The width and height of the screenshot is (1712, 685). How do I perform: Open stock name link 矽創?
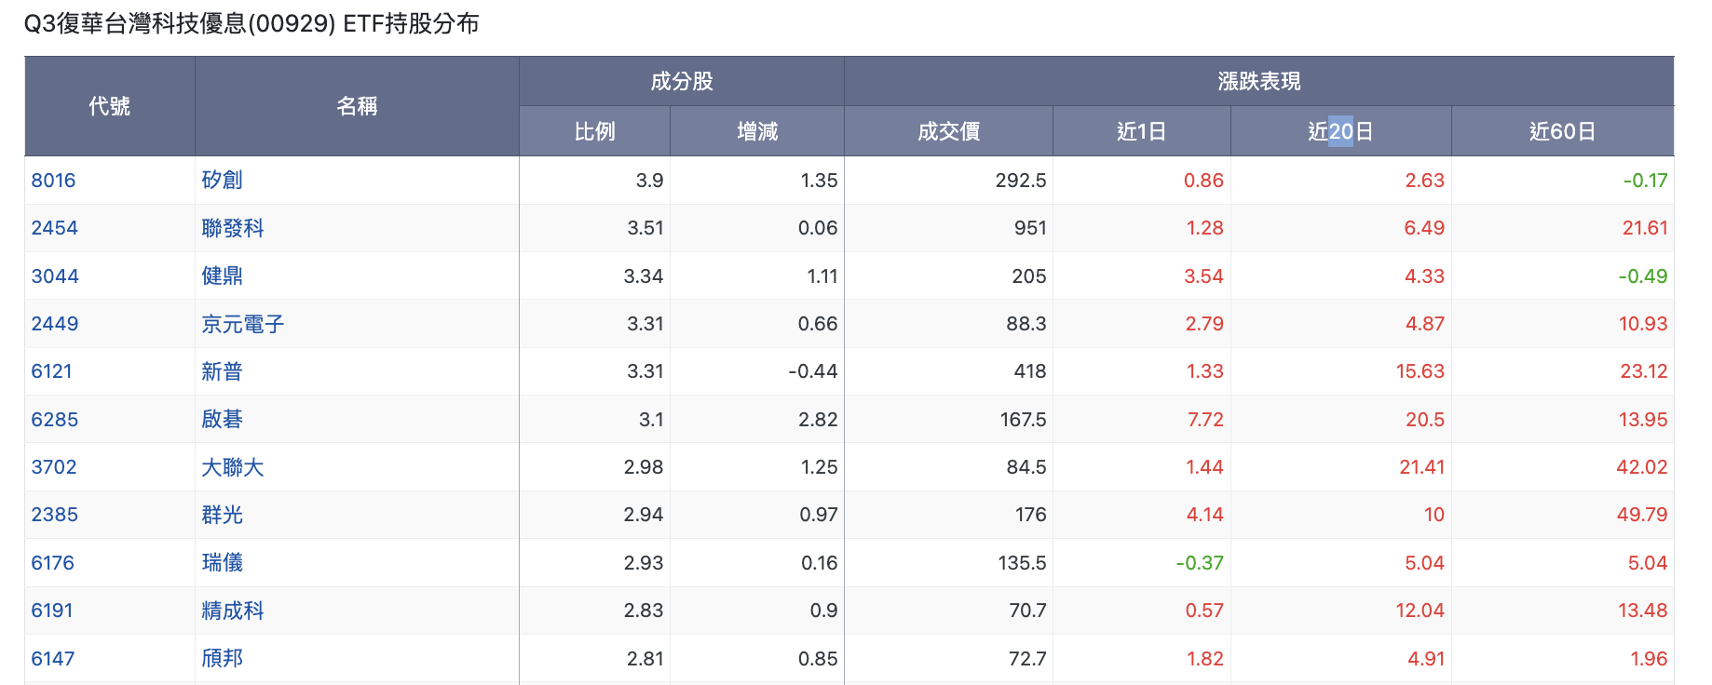click(x=222, y=181)
